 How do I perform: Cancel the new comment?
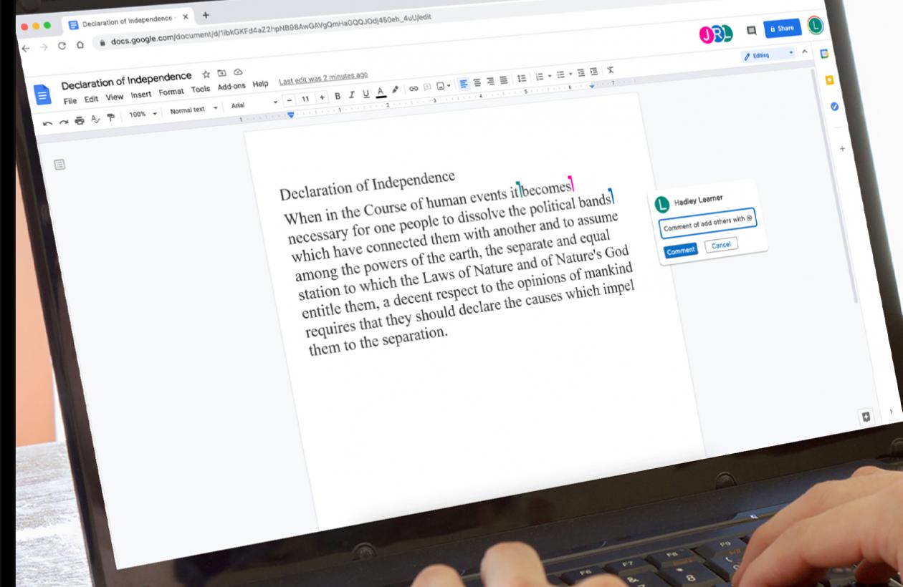tap(721, 245)
